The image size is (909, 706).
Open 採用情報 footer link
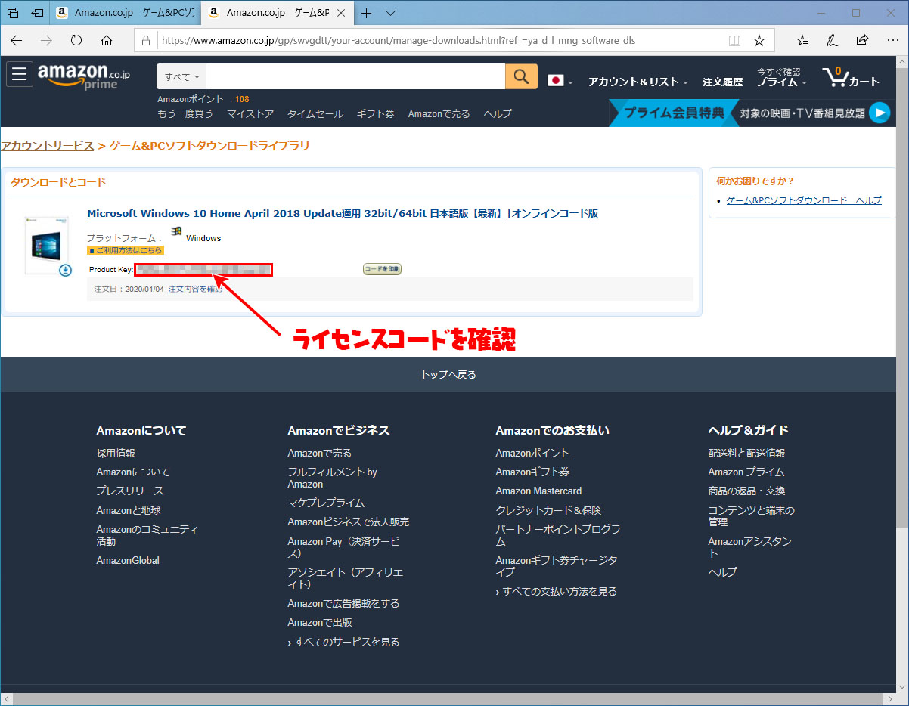tap(116, 453)
